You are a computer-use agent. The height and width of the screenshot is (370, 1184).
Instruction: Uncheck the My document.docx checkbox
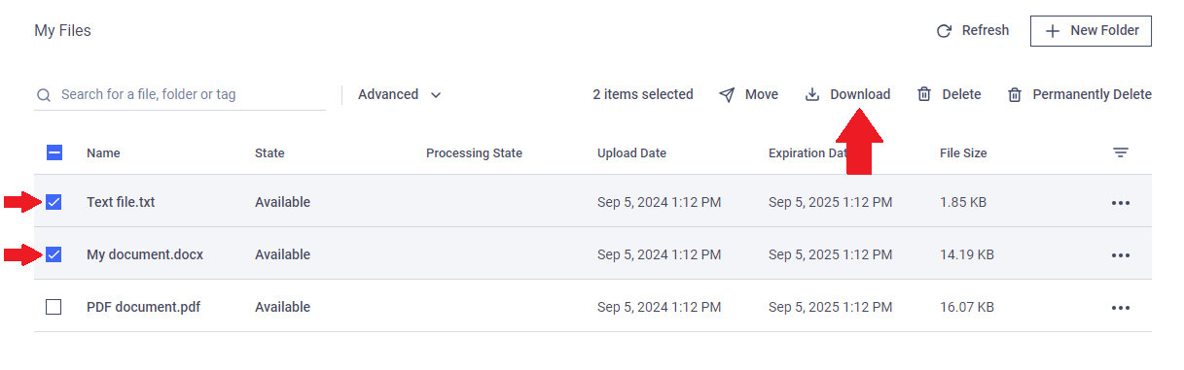click(x=54, y=254)
